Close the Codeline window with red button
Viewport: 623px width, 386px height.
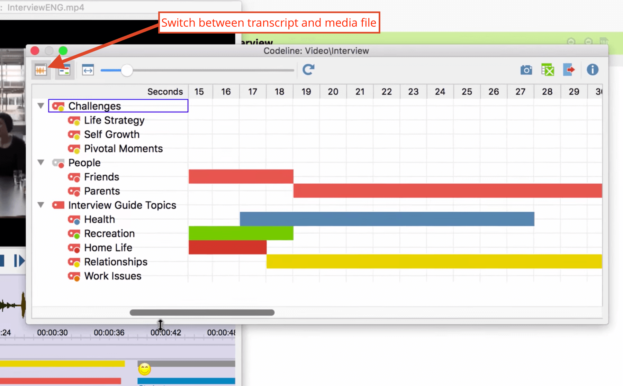[35, 51]
